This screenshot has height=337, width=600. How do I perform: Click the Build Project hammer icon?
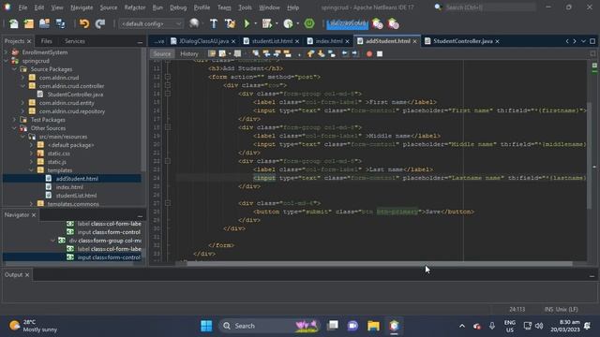(214, 23)
